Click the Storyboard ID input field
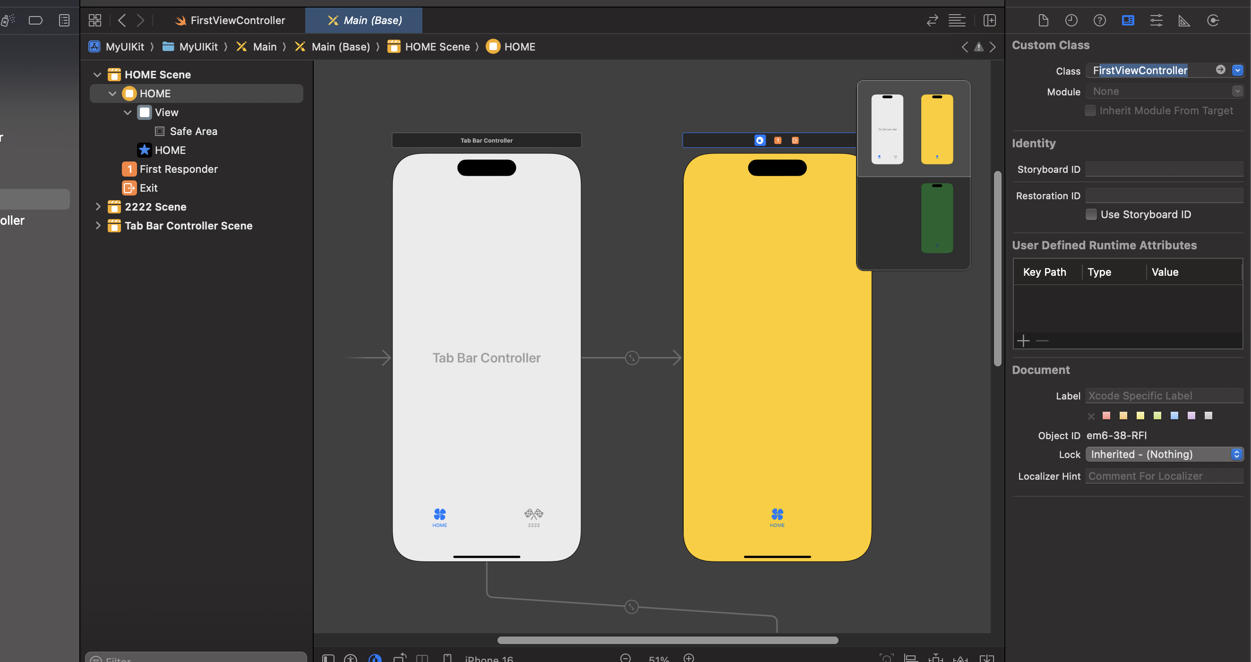The height and width of the screenshot is (662, 1251). pos(1164,170)
